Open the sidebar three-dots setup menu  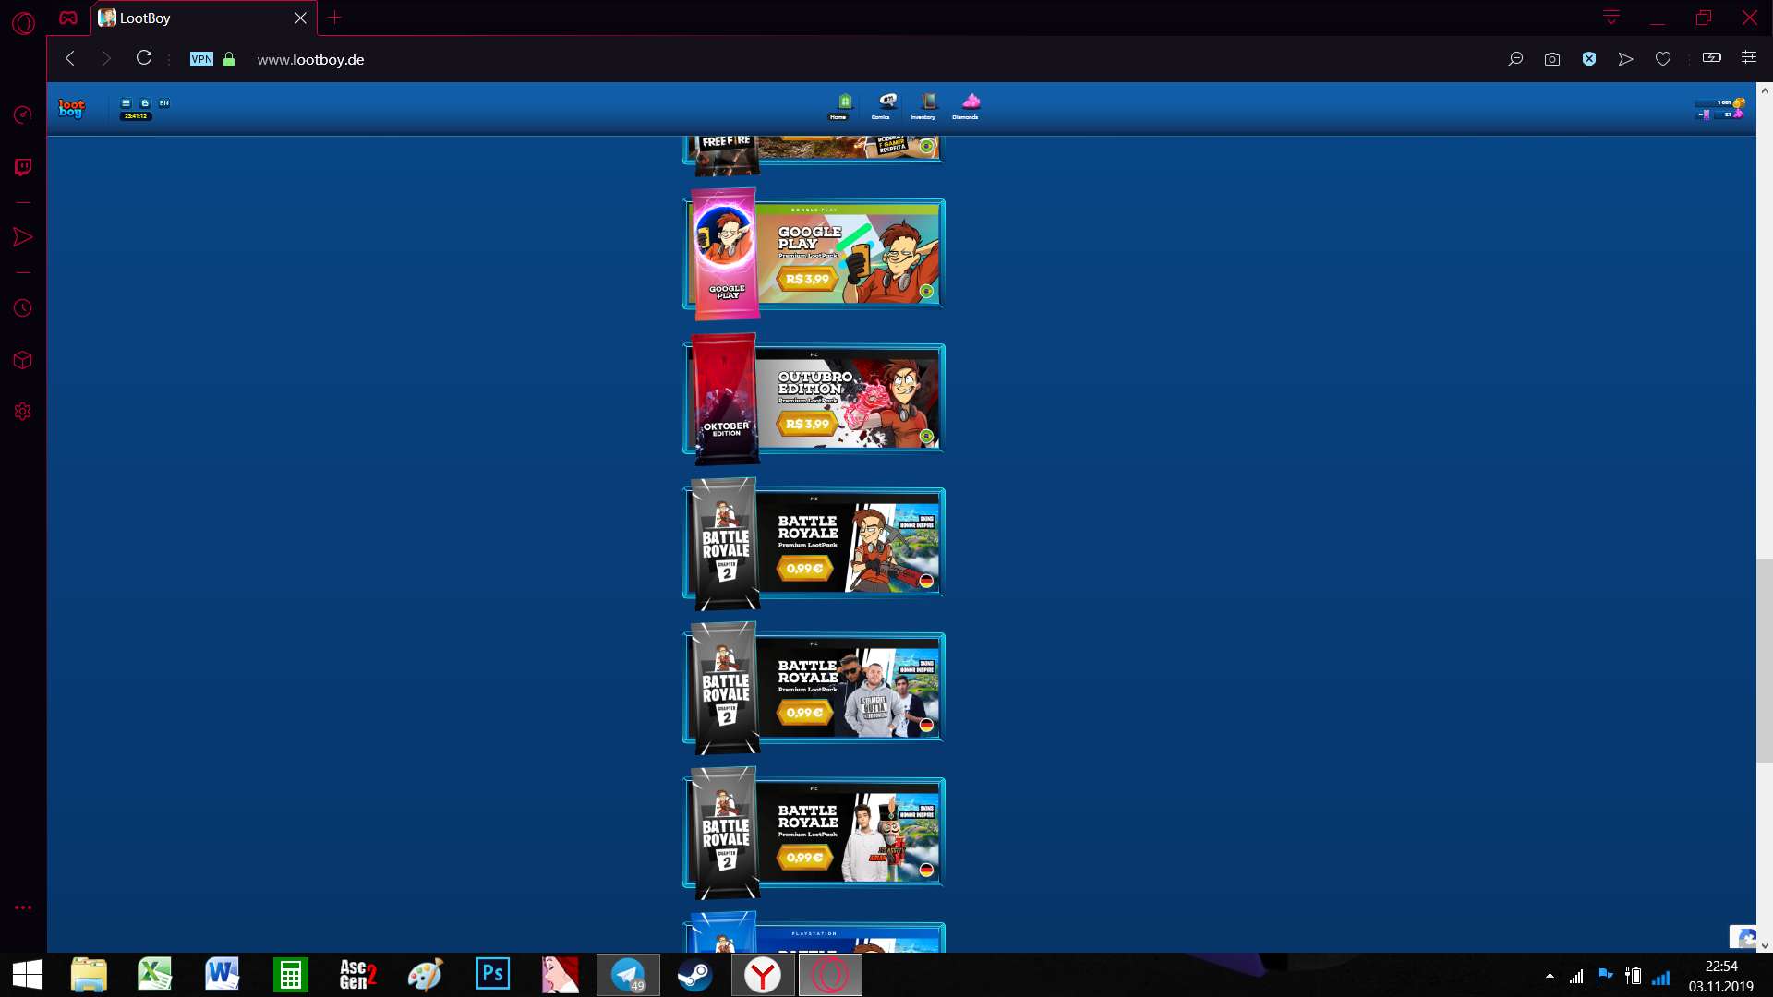(x=23, y=907)
